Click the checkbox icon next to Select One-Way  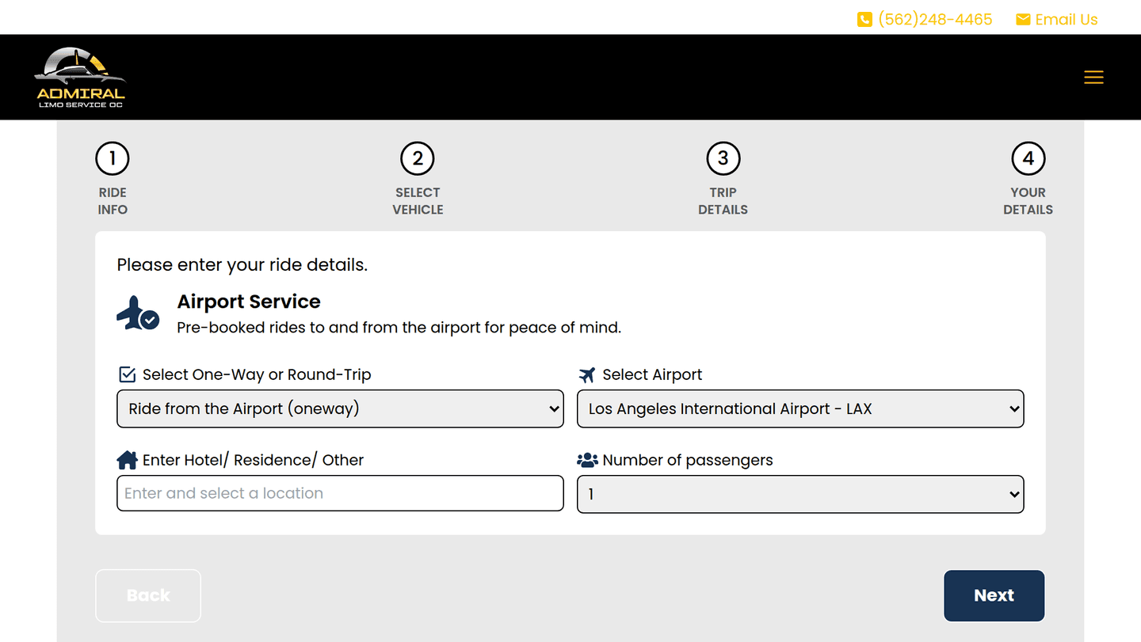tap(126, 374)
